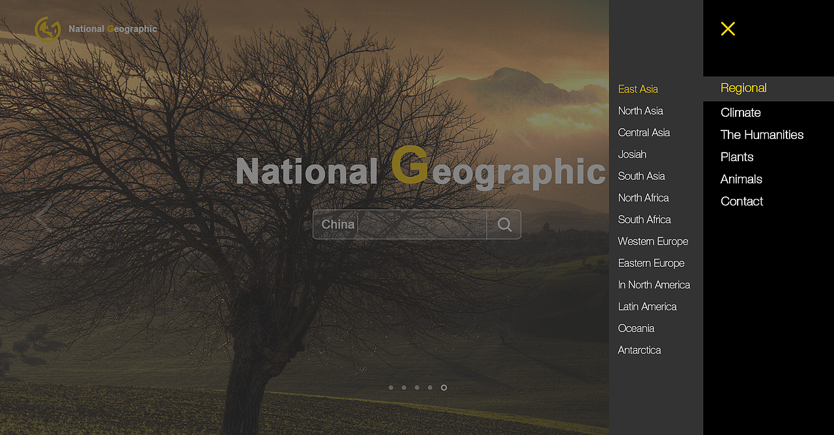This screenshot has width=834, height=435.
Task: Select Western Europe region
Action: tap(653, 241)
